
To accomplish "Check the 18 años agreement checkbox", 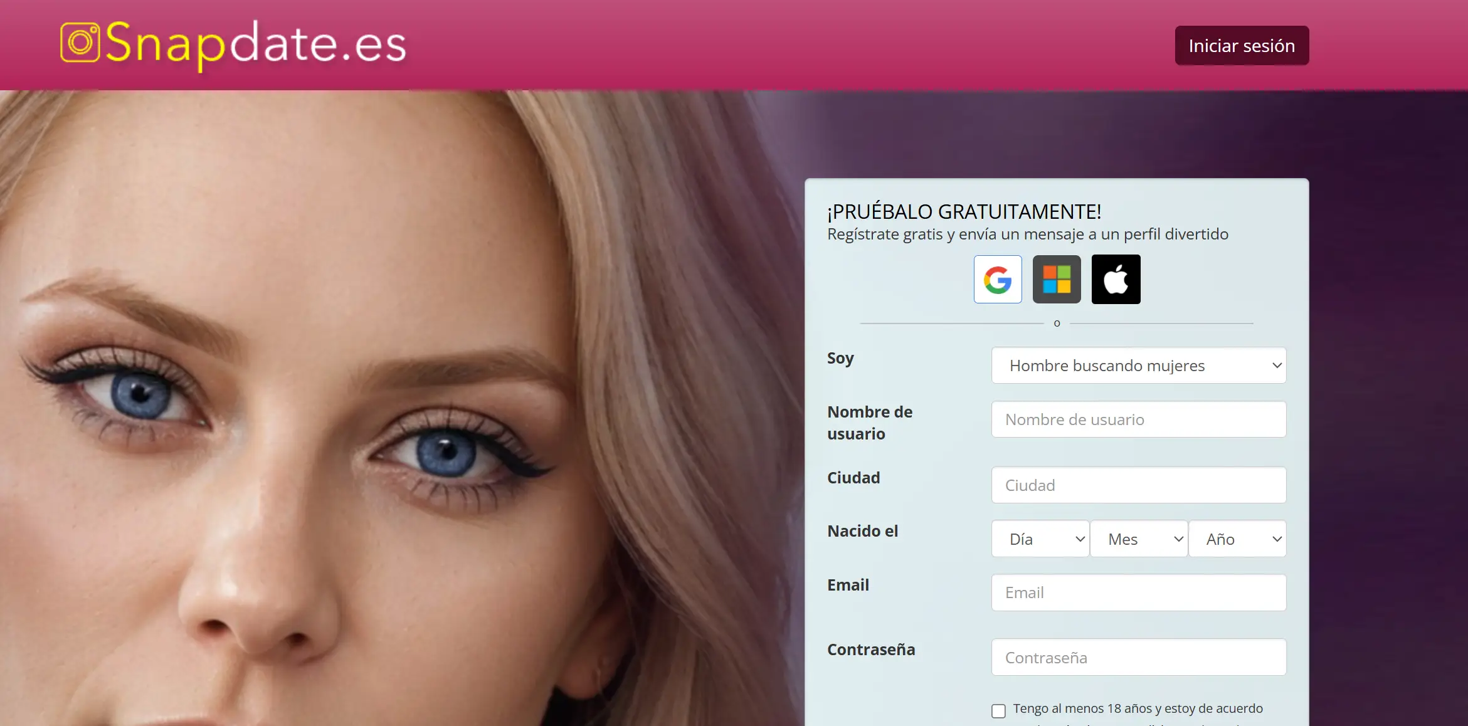I will pyautogui.click(x=998, y=710).
